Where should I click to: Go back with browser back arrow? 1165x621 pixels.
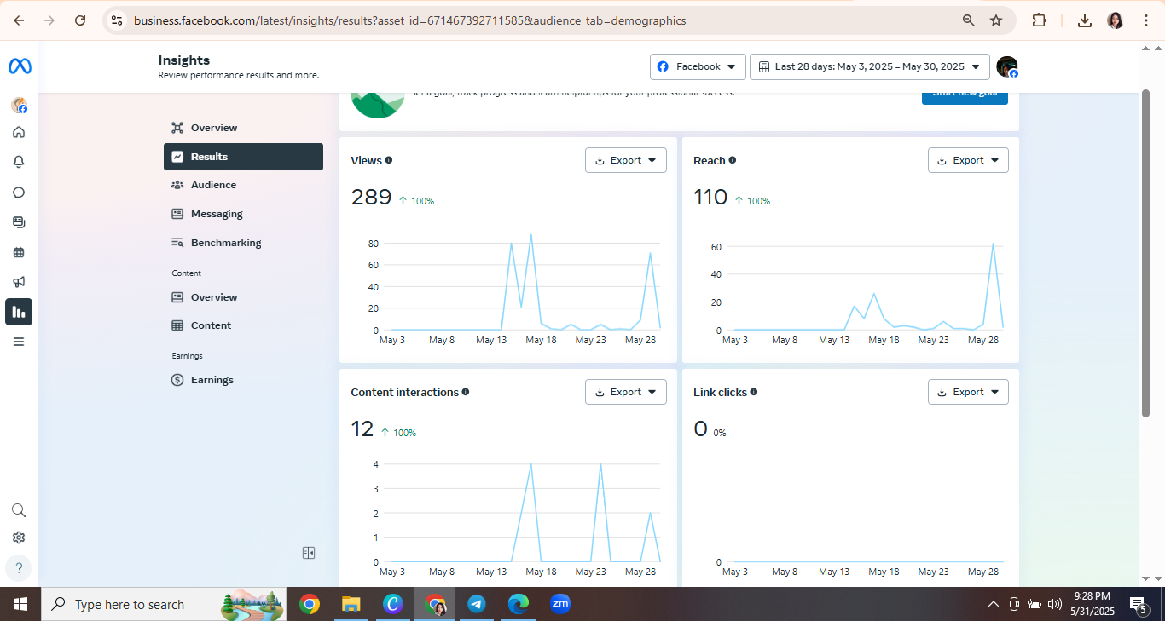19,20
